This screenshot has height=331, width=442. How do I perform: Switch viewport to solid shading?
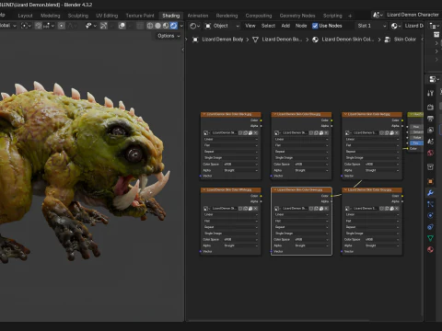[157, 26]
